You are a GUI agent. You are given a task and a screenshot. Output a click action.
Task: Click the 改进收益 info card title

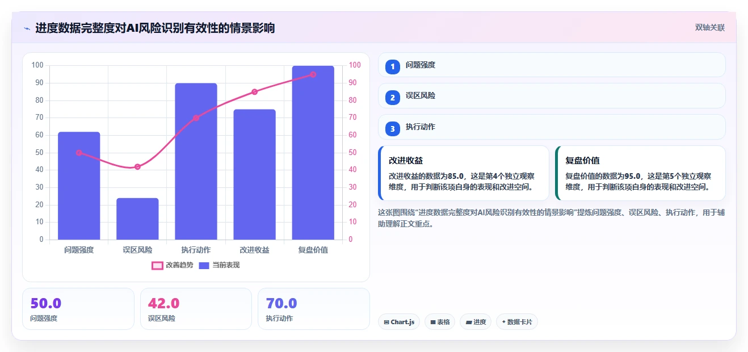(406, 161)
